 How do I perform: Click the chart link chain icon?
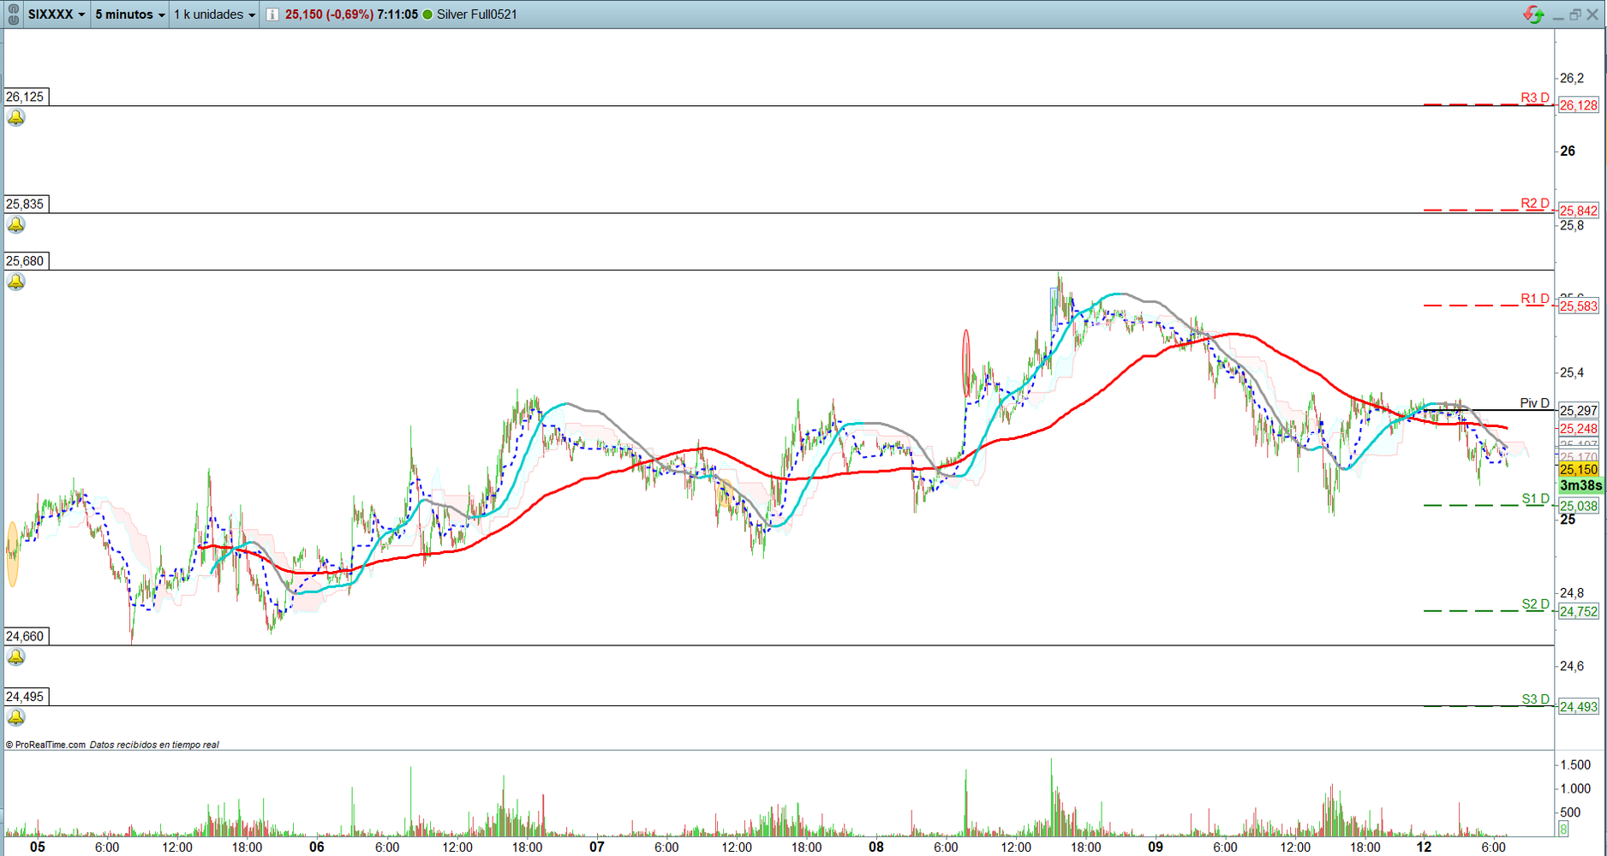[x=13, y=15]
